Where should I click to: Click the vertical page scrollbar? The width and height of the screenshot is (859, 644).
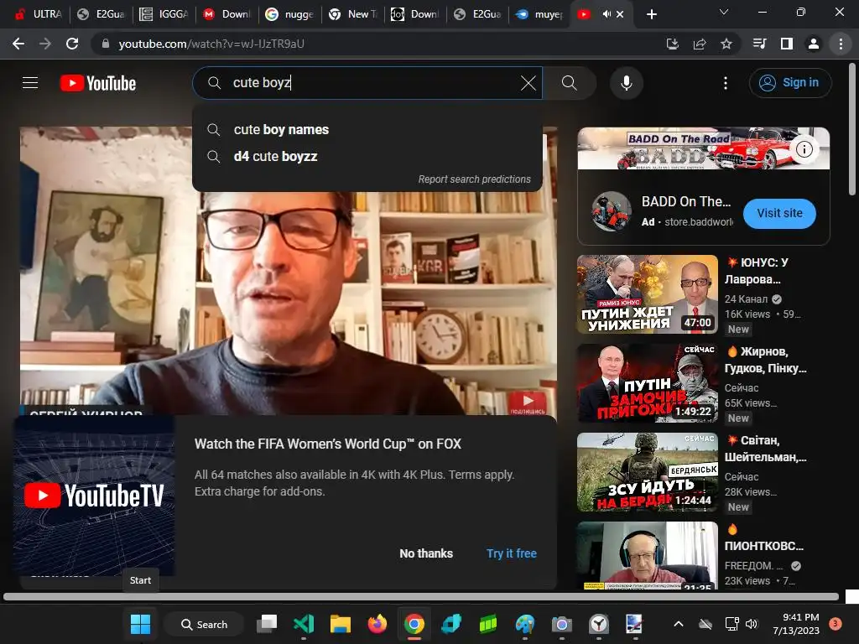pyautogui.click(x=852, y=128)
